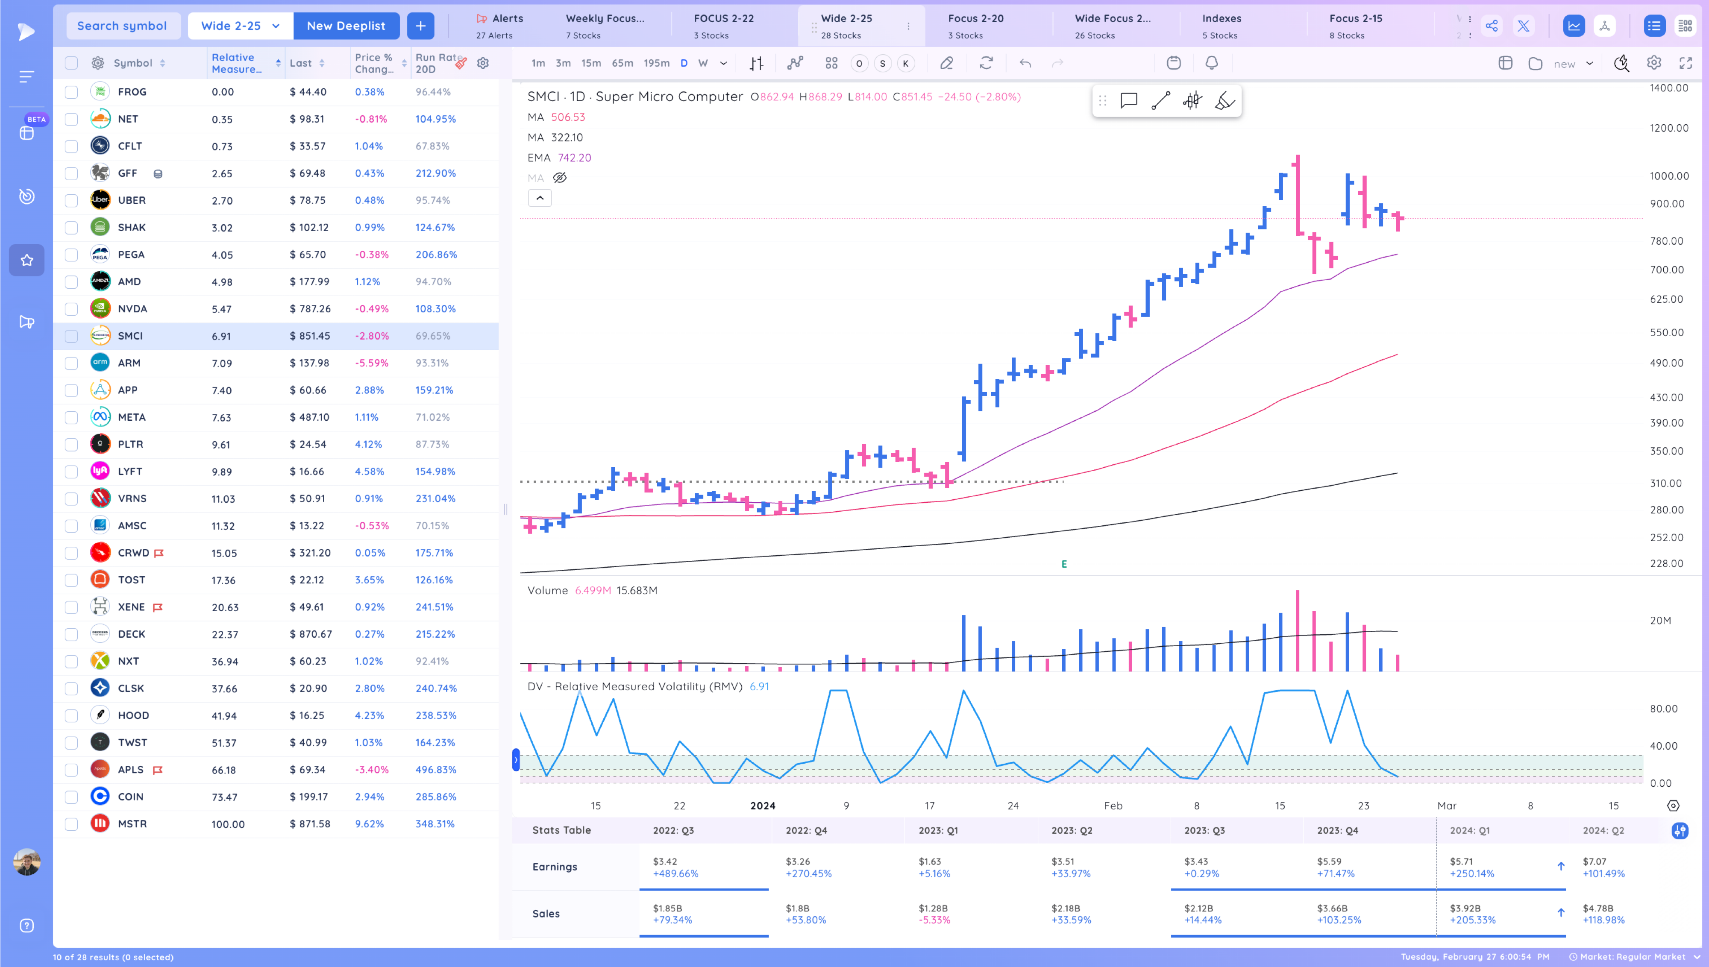Open the alert bell icon
The height and width of the screenshot is (967, 1709).
[1212, 63]
